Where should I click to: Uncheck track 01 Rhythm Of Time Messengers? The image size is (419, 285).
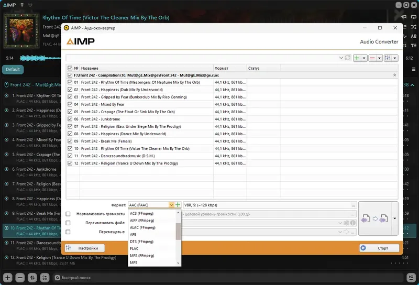(70, 82)
